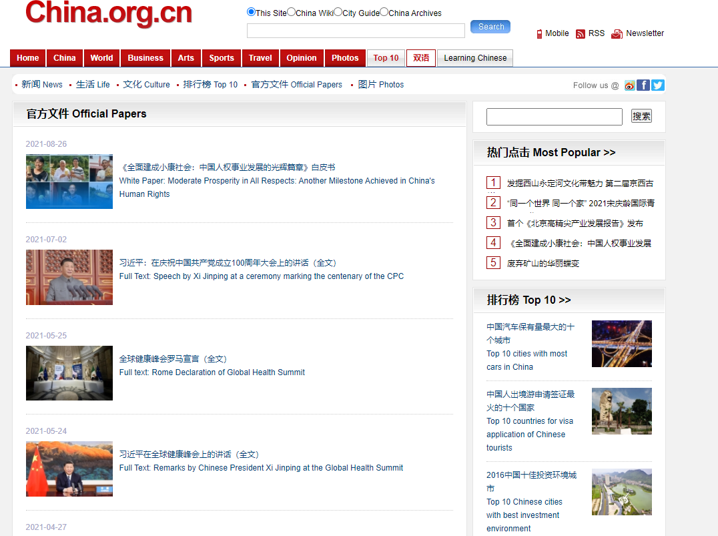This screenshot has width=718, height=536.
Task: Open most popular item 3 北京高精尖产业发展报告
Action: (575, 224)
